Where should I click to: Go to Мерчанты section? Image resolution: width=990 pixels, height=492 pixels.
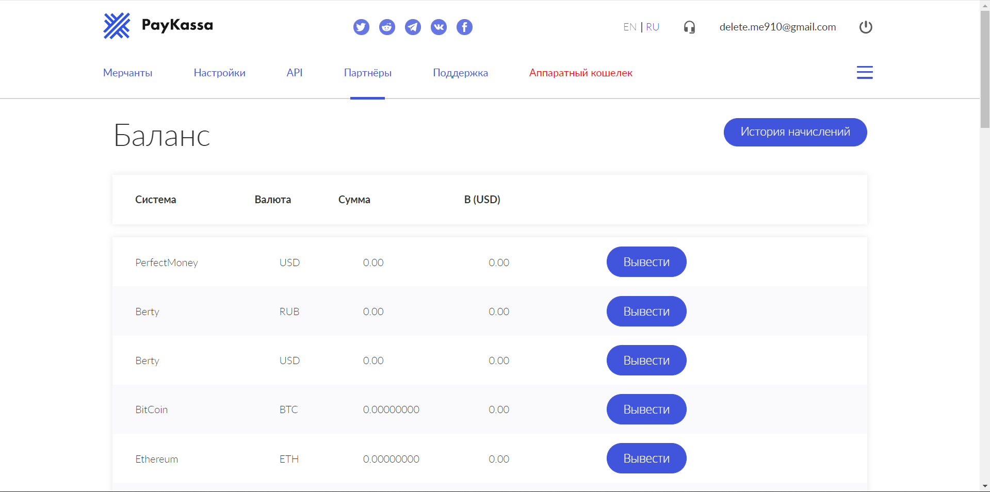click(x=127, y=73)
